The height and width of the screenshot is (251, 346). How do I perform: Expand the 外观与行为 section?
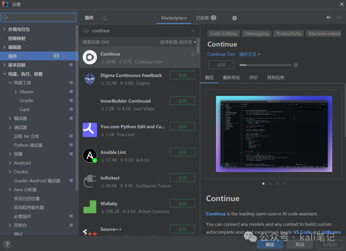click(x=4, y=29)
